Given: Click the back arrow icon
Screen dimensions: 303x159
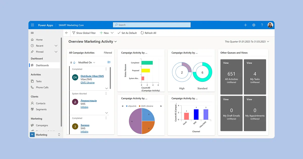Looking at the screenshot, I should coord(67,33).
